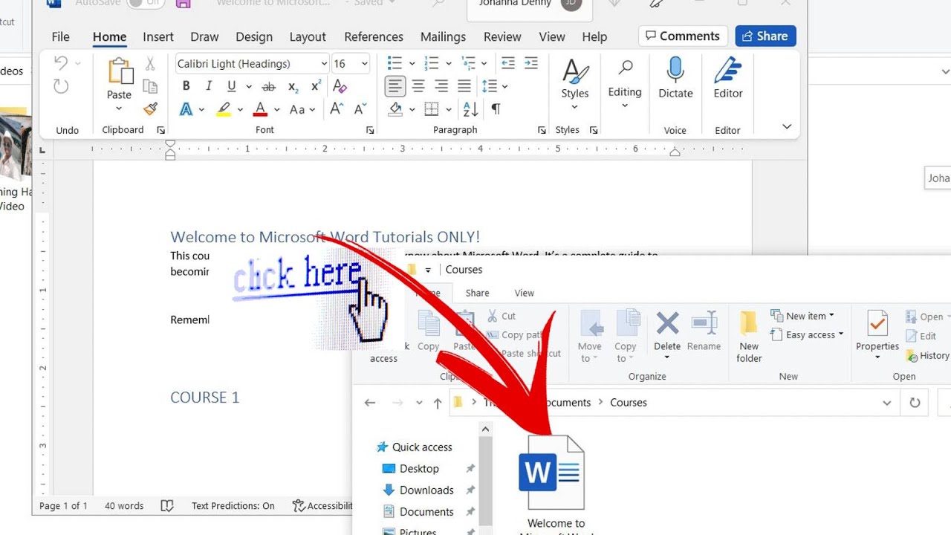This screenshot has height=535, width=951.
Task: Decrease paragraph indent
Action: 508,63
